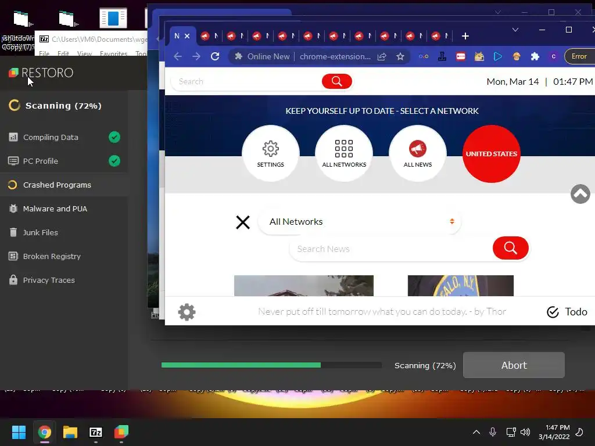Click the scroll-to-top chevron button
Viewport: 595px width, 446px height.
[580, 194]
